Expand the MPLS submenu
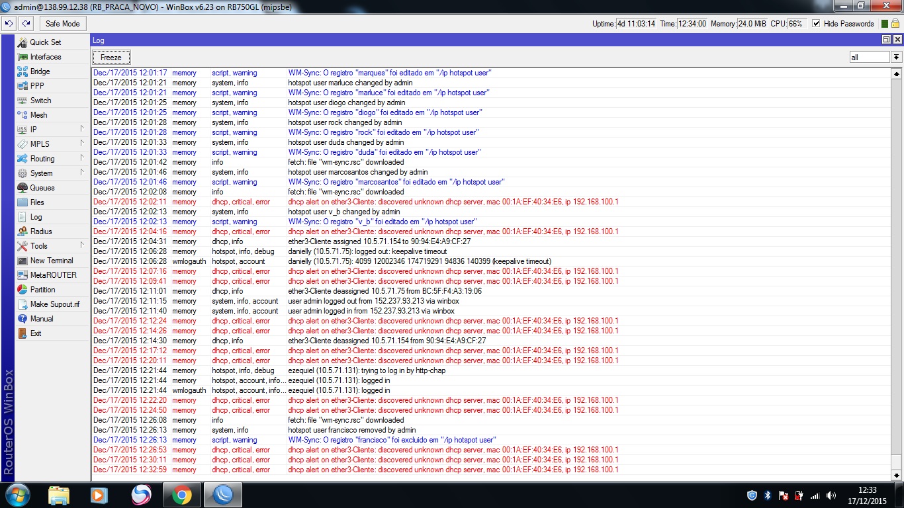Image resolution: width=904 pixels, height=508 pixels. pos(82,144)
